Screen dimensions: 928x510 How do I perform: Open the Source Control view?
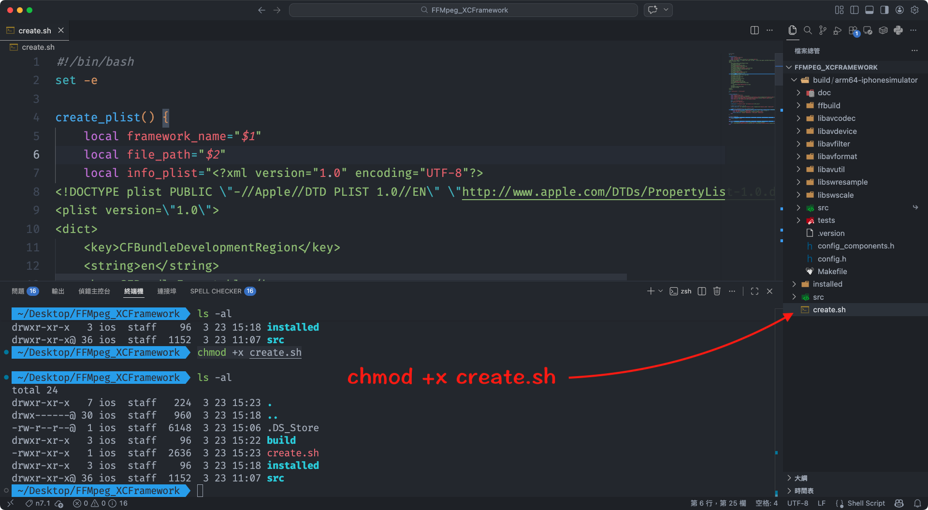coord(823,30)
